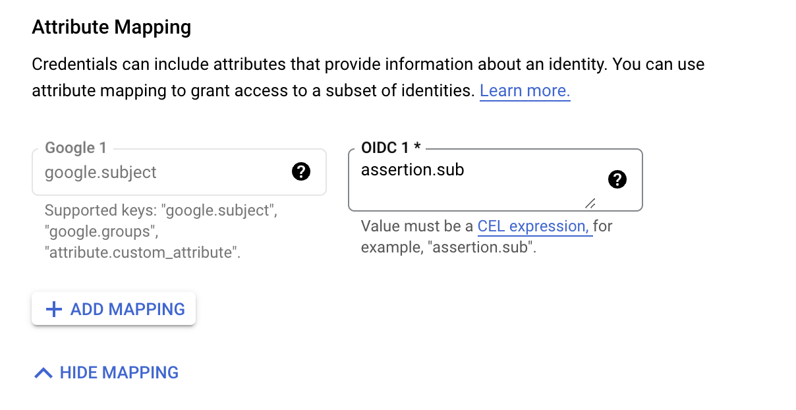This screenshot has width=796, height=410.
Task: Click the assertion.sub value text
Action: point(412,169)
